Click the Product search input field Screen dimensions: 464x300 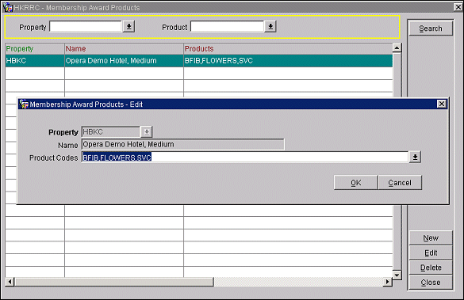(x=227, y=27)
